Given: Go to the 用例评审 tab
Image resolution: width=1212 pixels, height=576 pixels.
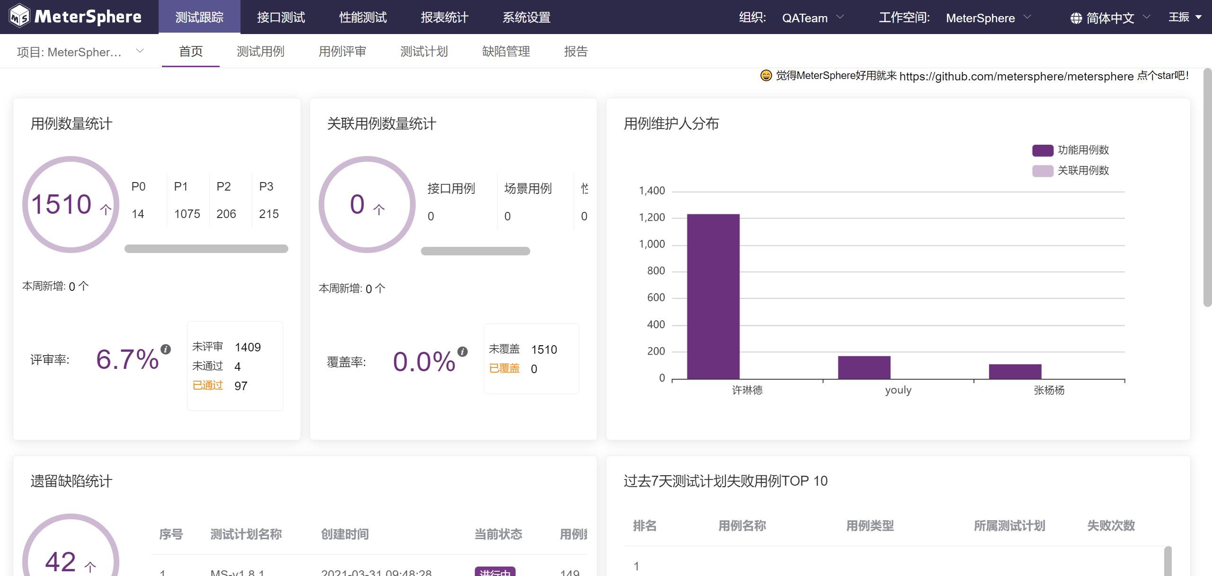Looking at the screenshot, I should (342, 51).
